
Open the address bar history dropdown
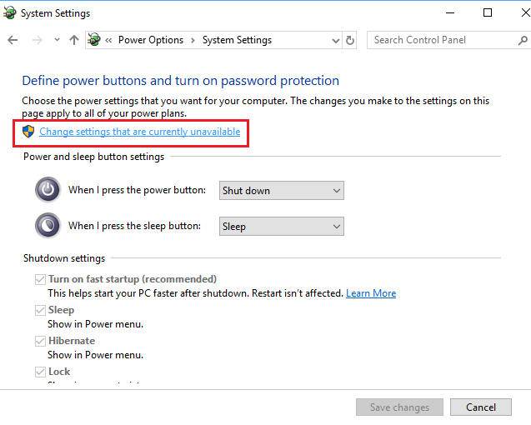pyautogui.click(x=334, y=40)
